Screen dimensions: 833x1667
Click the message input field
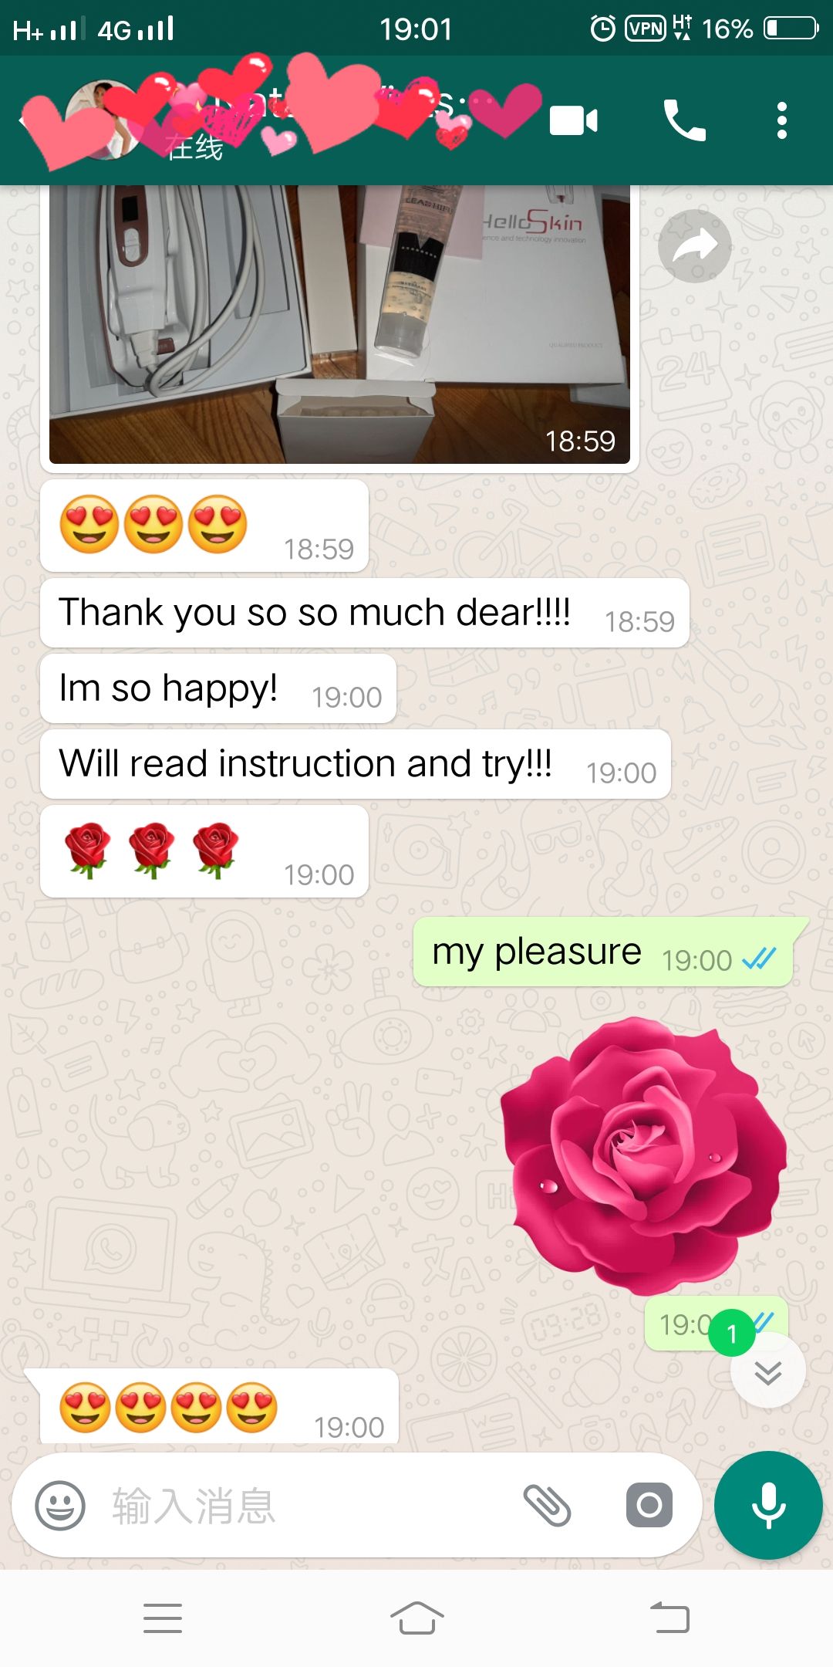coord(309,1505)
